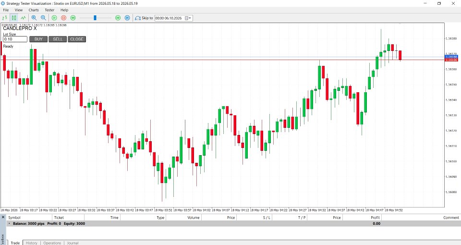
Task: Switch chart to line chart mode
Action: [x=23, y=18]
